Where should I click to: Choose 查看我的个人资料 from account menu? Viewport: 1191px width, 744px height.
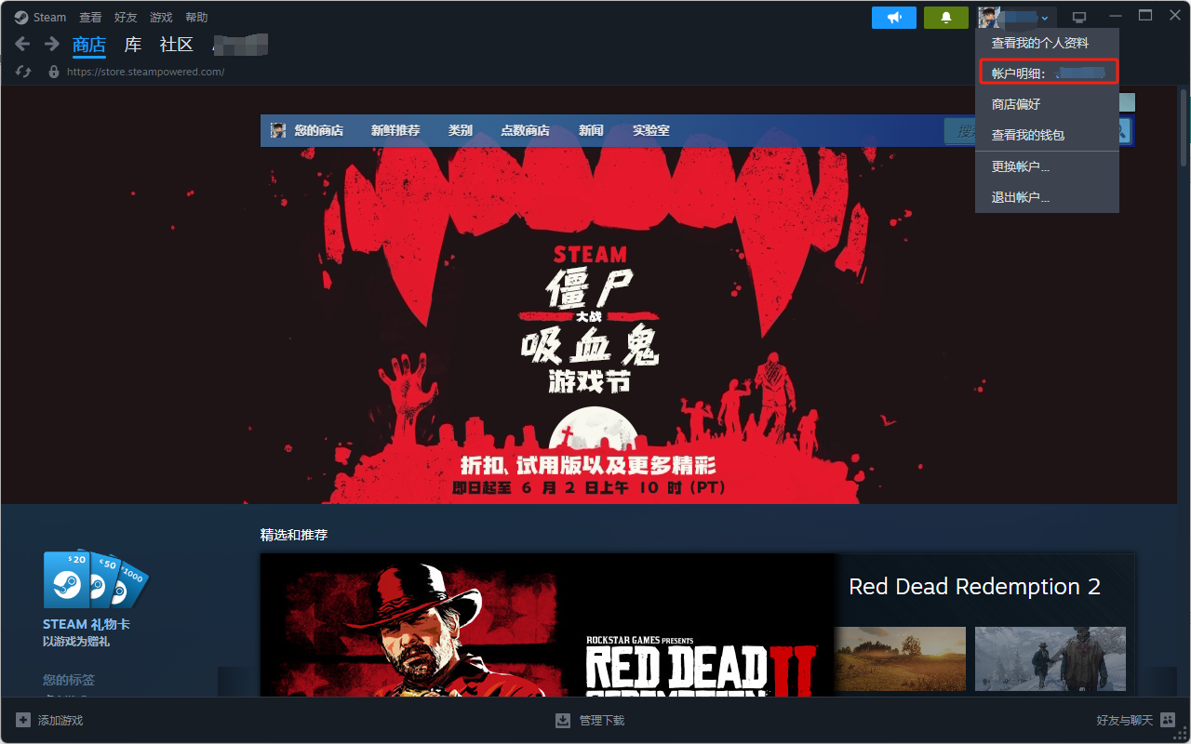tap(1047, 43)
